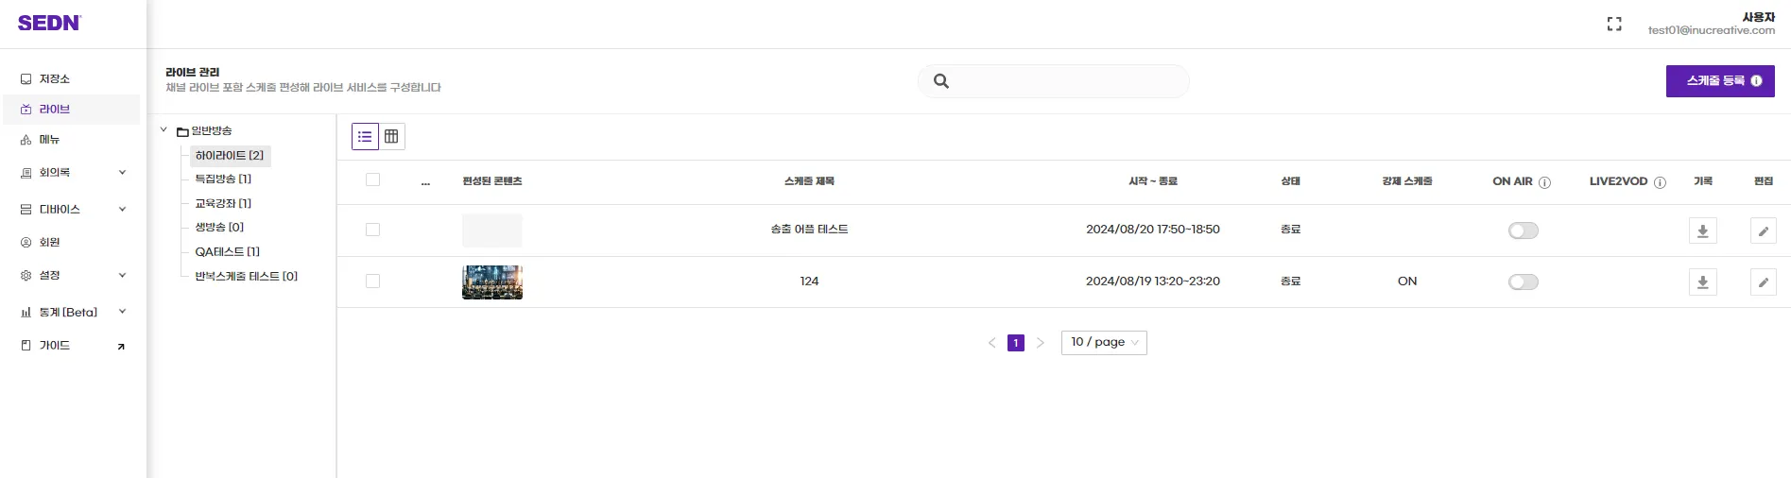Collapse the 일반방송 tree node
This screenshot has height=478, width=1791.
(x=164, y=130)
